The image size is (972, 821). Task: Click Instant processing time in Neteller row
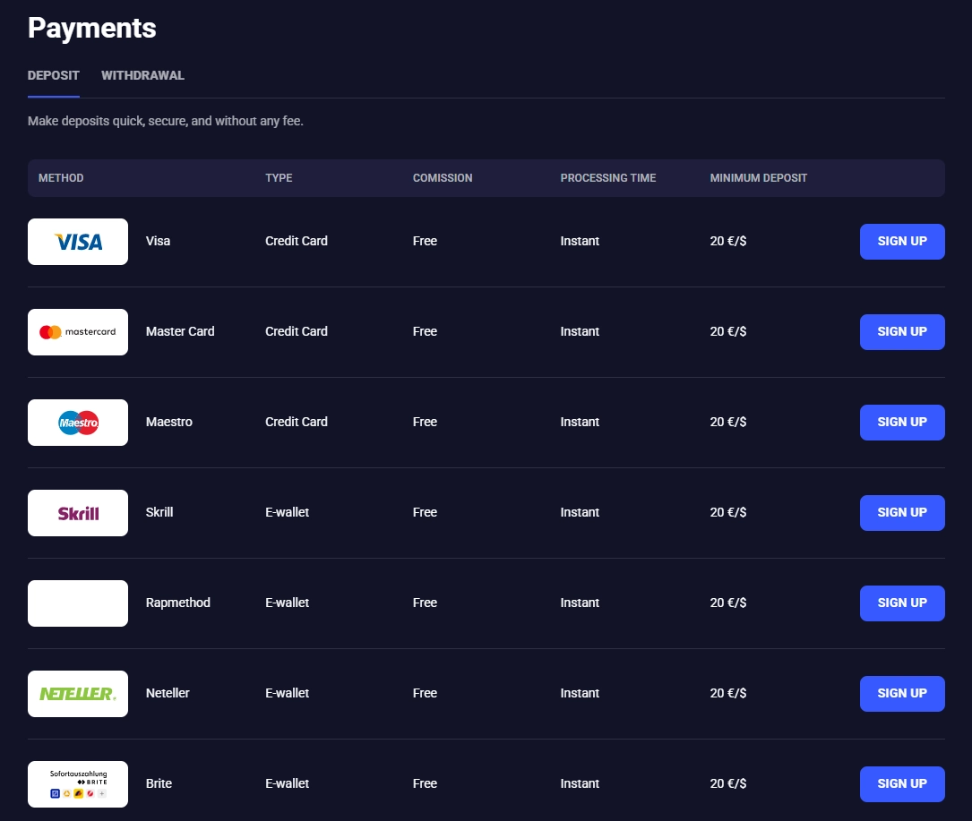tap(580, 693)
